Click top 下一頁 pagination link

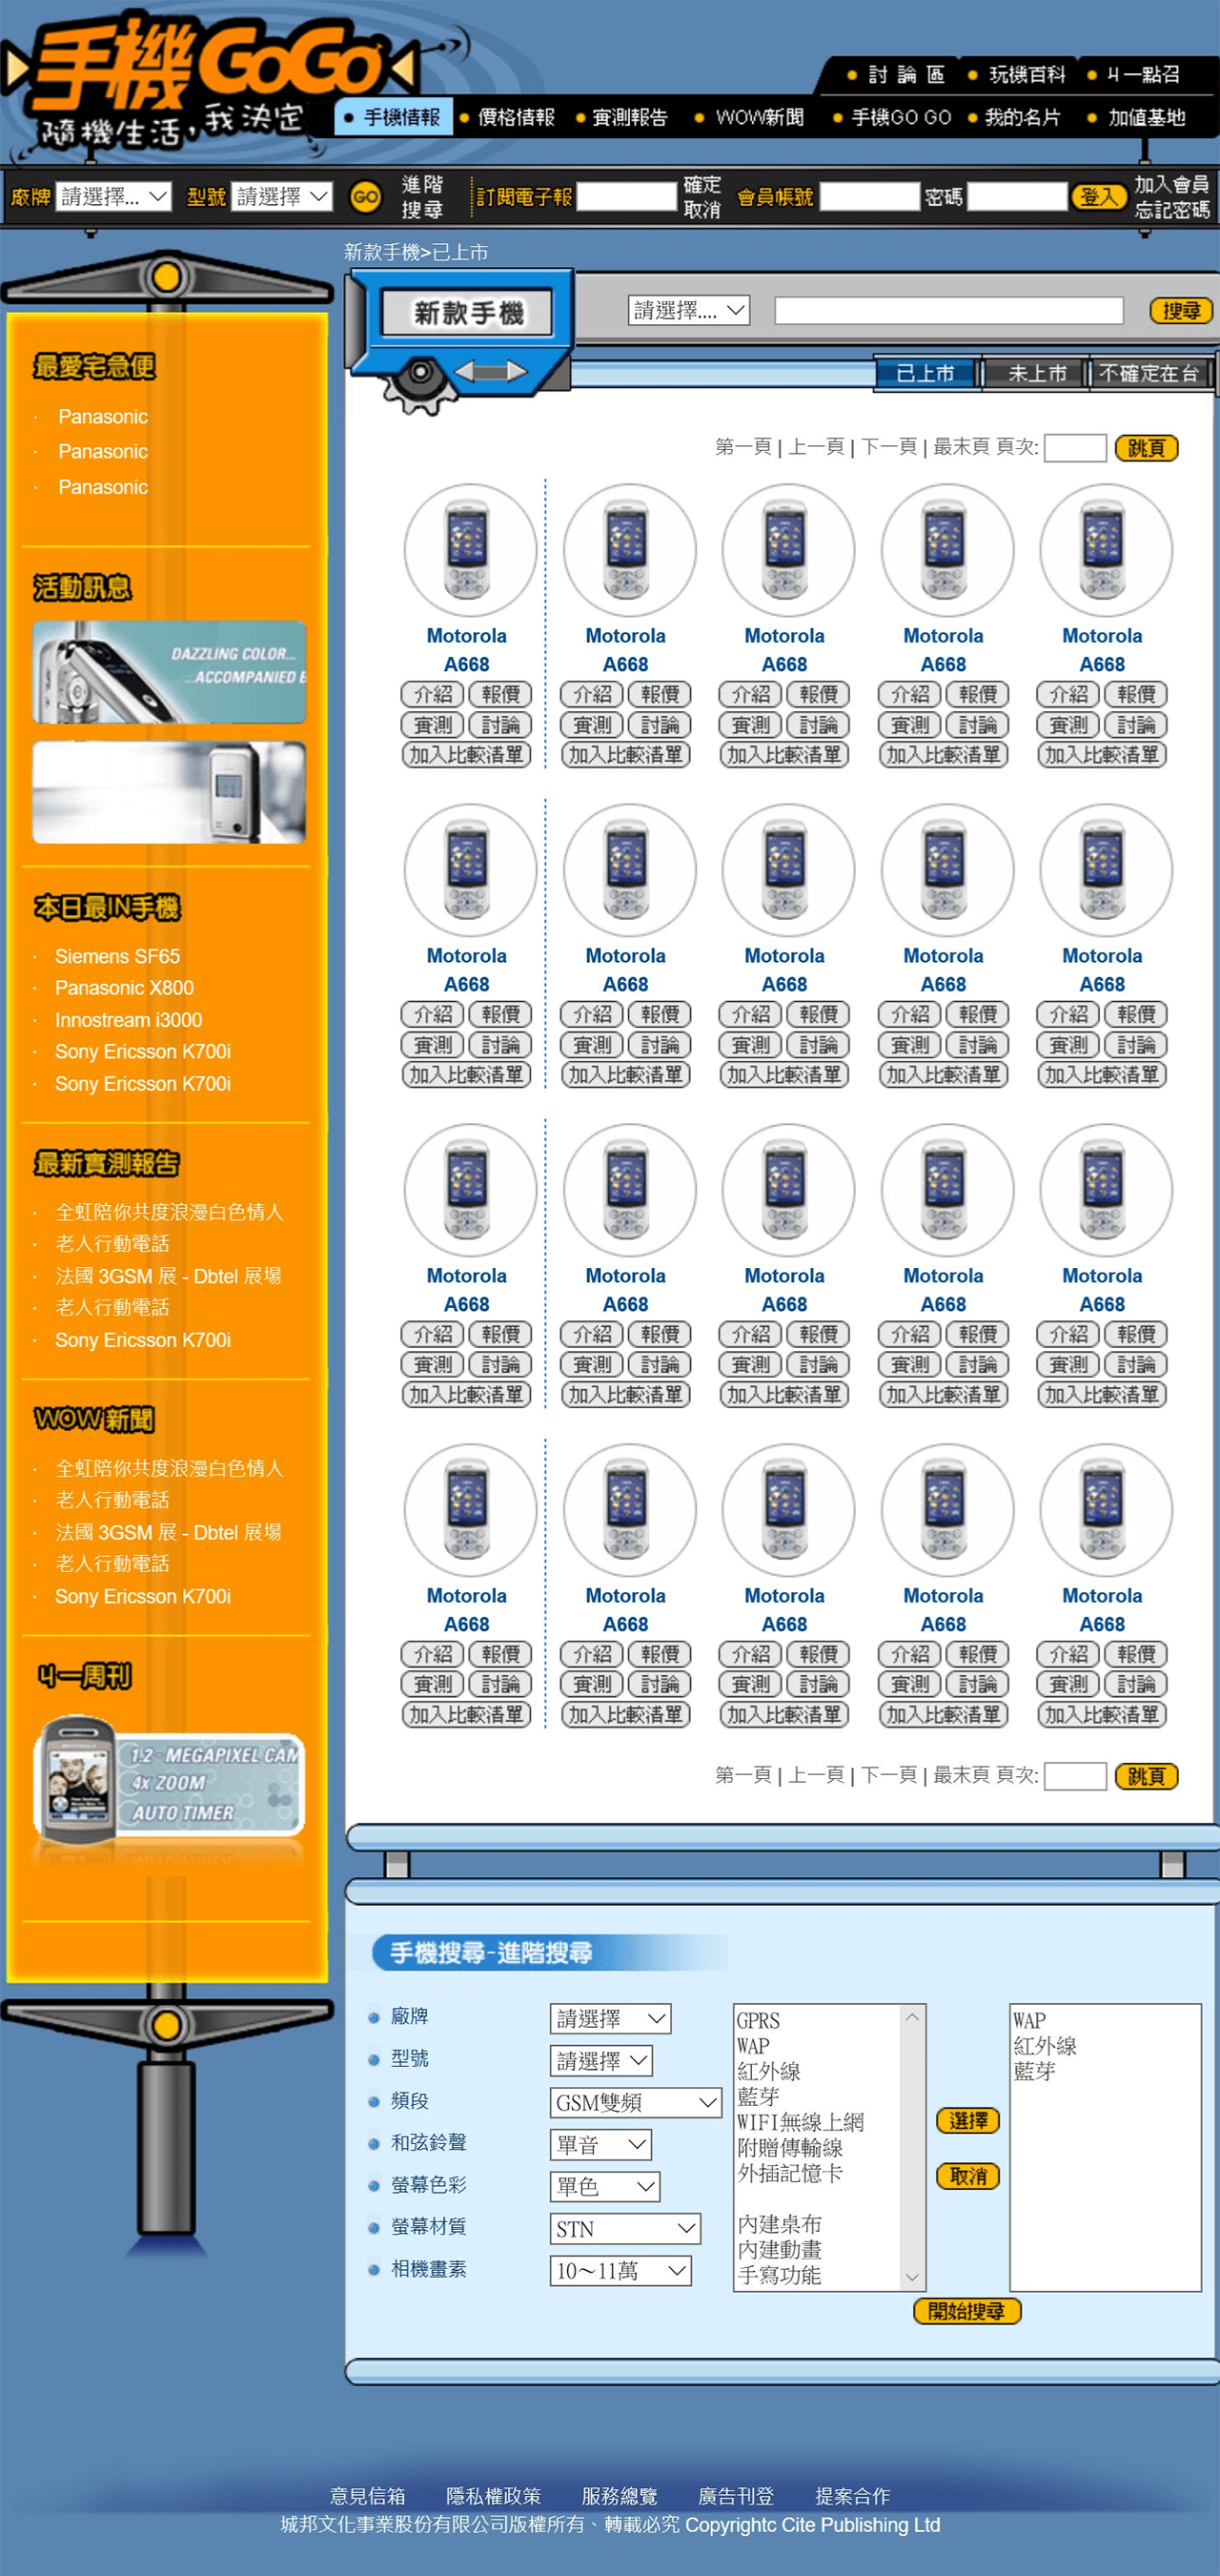click(888, 447)
